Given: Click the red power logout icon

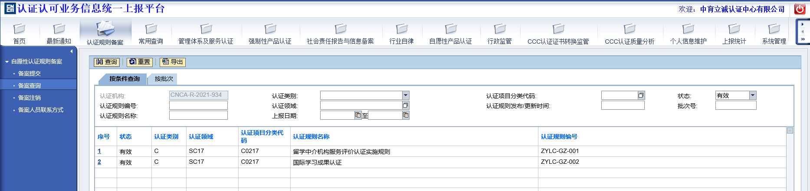Looking at the screenshot, I should [x=800, y=9].
